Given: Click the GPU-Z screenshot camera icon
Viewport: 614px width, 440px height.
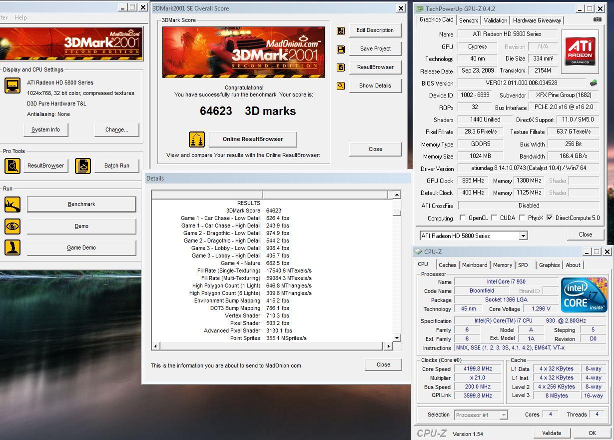Looking at the screenshot, I should click(x=598, y=19).
